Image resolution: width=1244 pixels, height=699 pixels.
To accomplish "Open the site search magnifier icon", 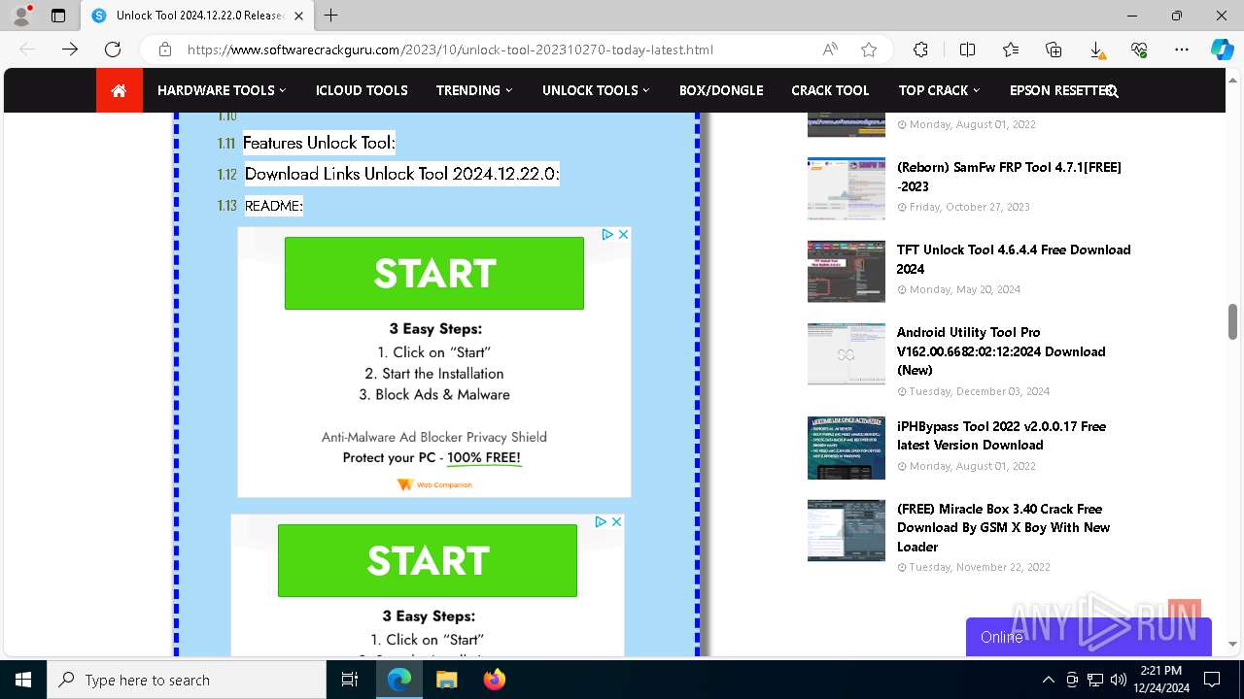I will pos(1112,91).
